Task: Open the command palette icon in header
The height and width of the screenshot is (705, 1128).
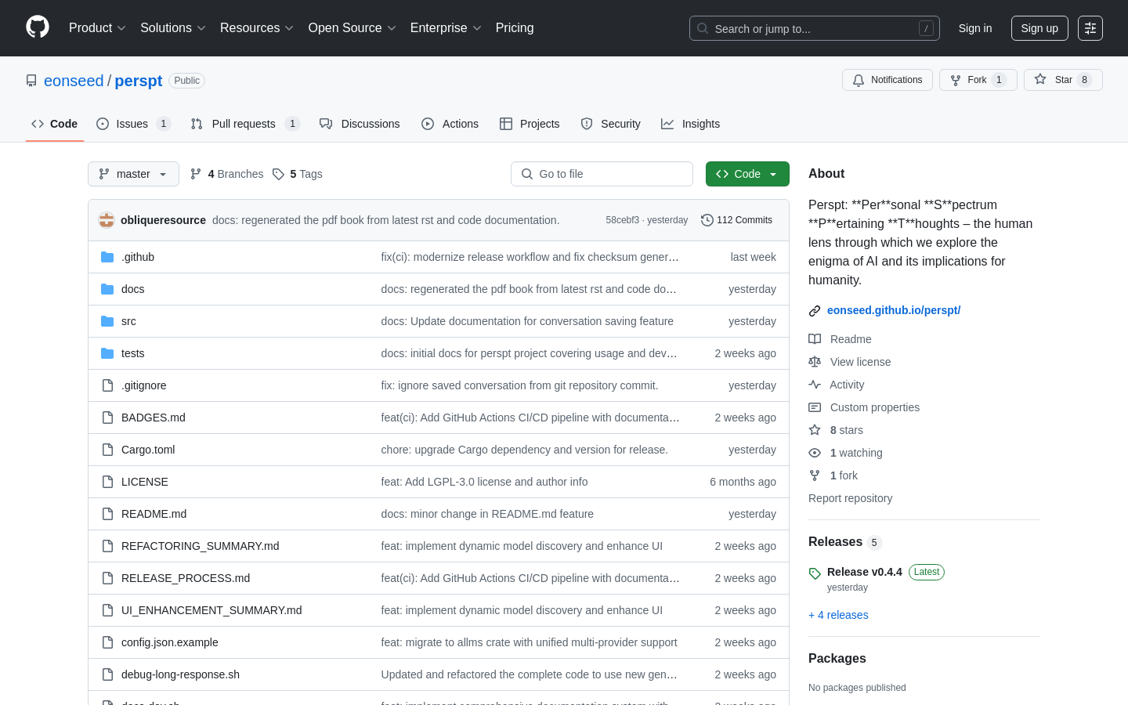Action: [1090, 28]
